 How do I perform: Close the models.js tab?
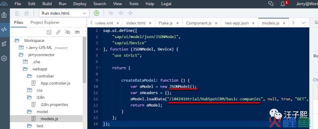coord(284,23)
